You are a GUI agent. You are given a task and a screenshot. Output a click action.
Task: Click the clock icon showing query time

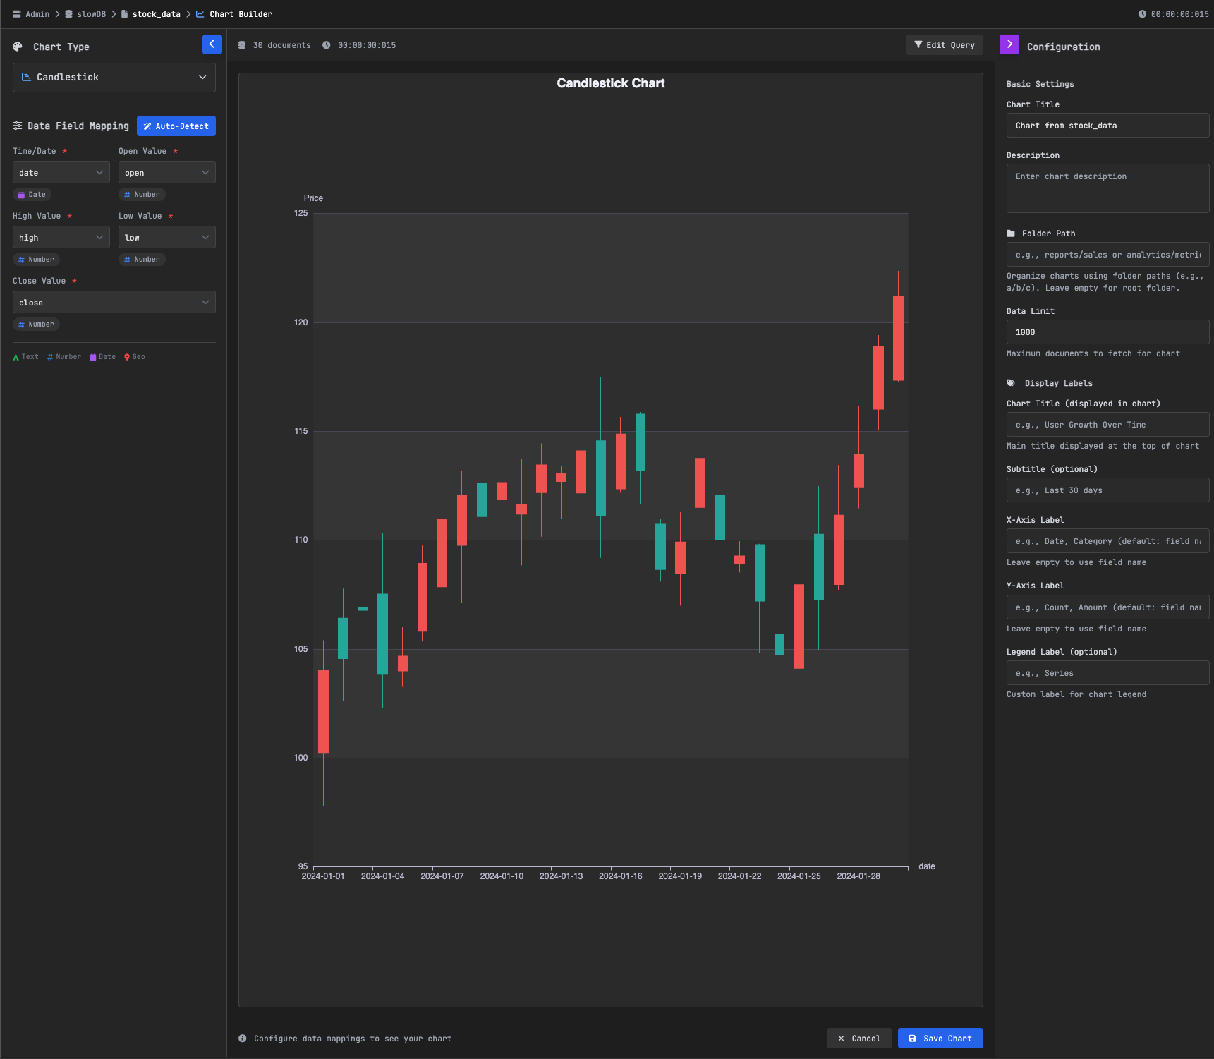click(x=326, y=44)
